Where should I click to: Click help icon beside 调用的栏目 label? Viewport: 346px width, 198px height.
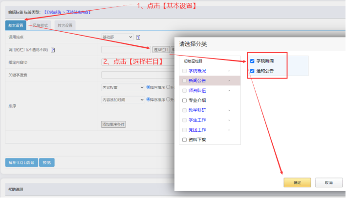pos(53,50)
